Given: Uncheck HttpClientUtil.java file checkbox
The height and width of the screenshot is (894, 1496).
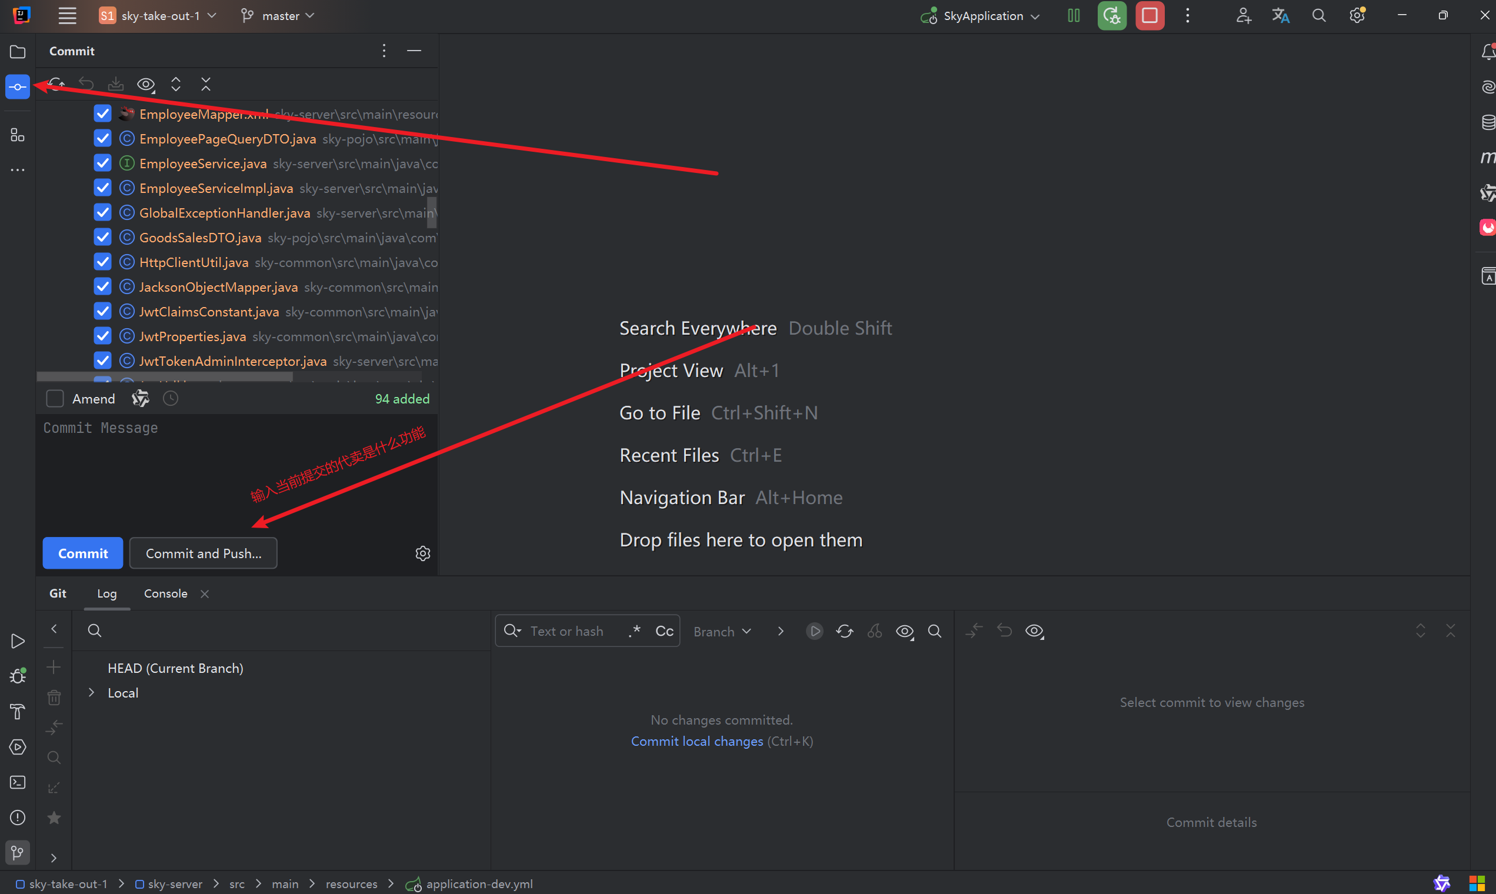Looking at the screenshot, I should 103,262.
